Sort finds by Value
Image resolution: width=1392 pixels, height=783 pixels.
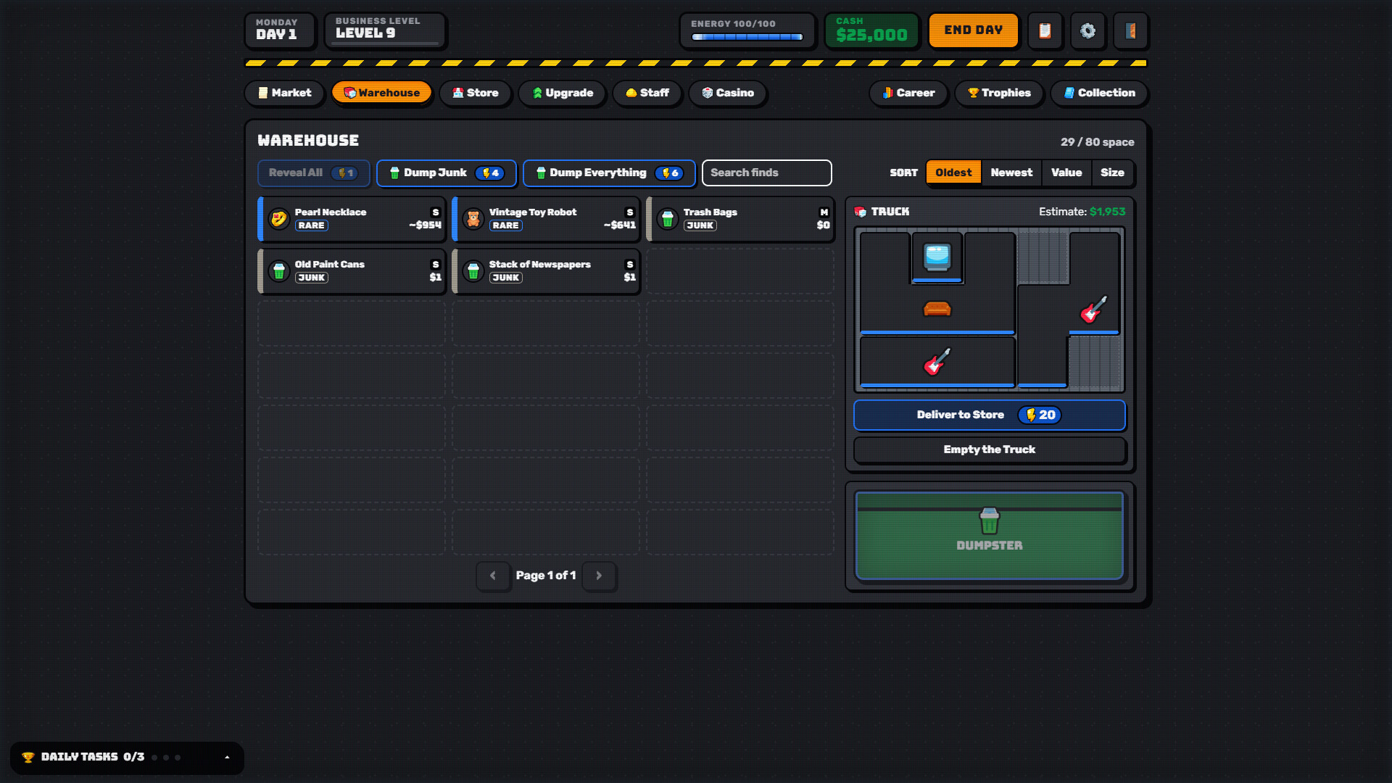[x=1066, y=173]
